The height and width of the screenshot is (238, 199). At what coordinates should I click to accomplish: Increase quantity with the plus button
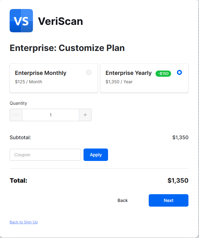click(85, 115)
